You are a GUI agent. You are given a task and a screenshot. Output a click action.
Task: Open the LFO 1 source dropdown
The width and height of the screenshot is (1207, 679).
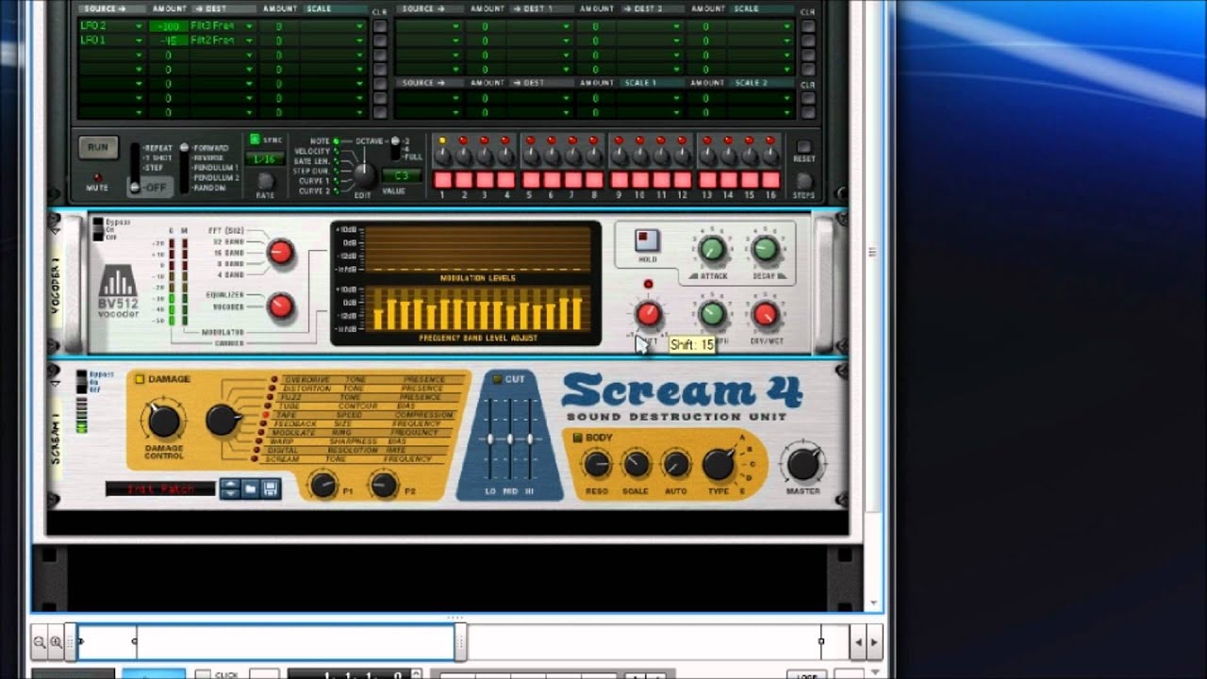(111, 41)
